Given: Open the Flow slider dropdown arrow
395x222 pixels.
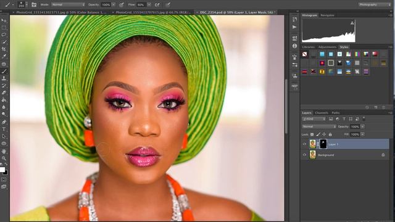Looking at the screenshot, I should [x=149, y=4].
